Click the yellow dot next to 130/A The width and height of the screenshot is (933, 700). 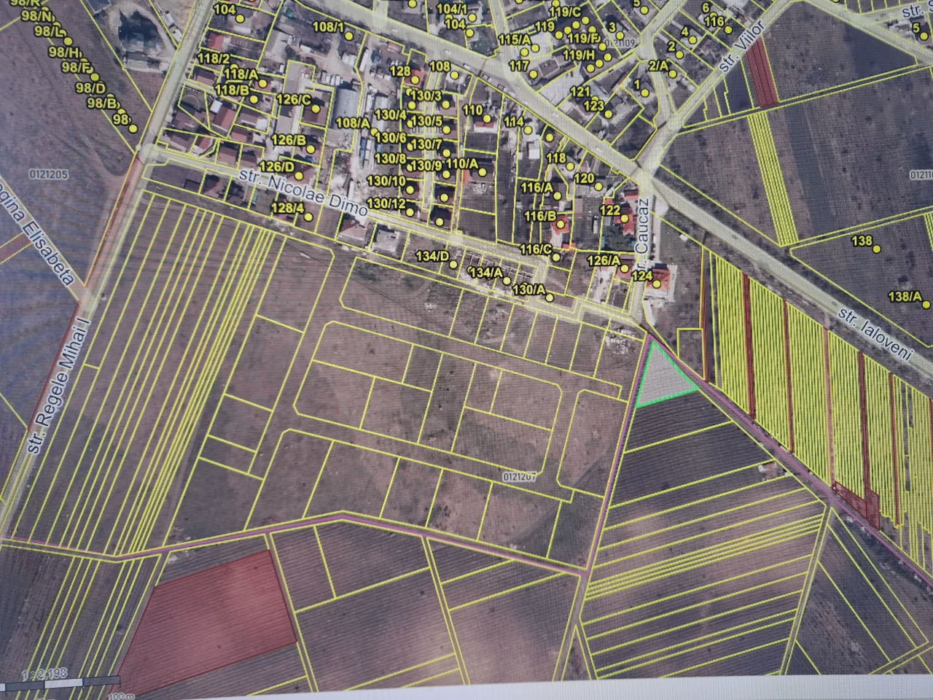click(x=550, y=297)
